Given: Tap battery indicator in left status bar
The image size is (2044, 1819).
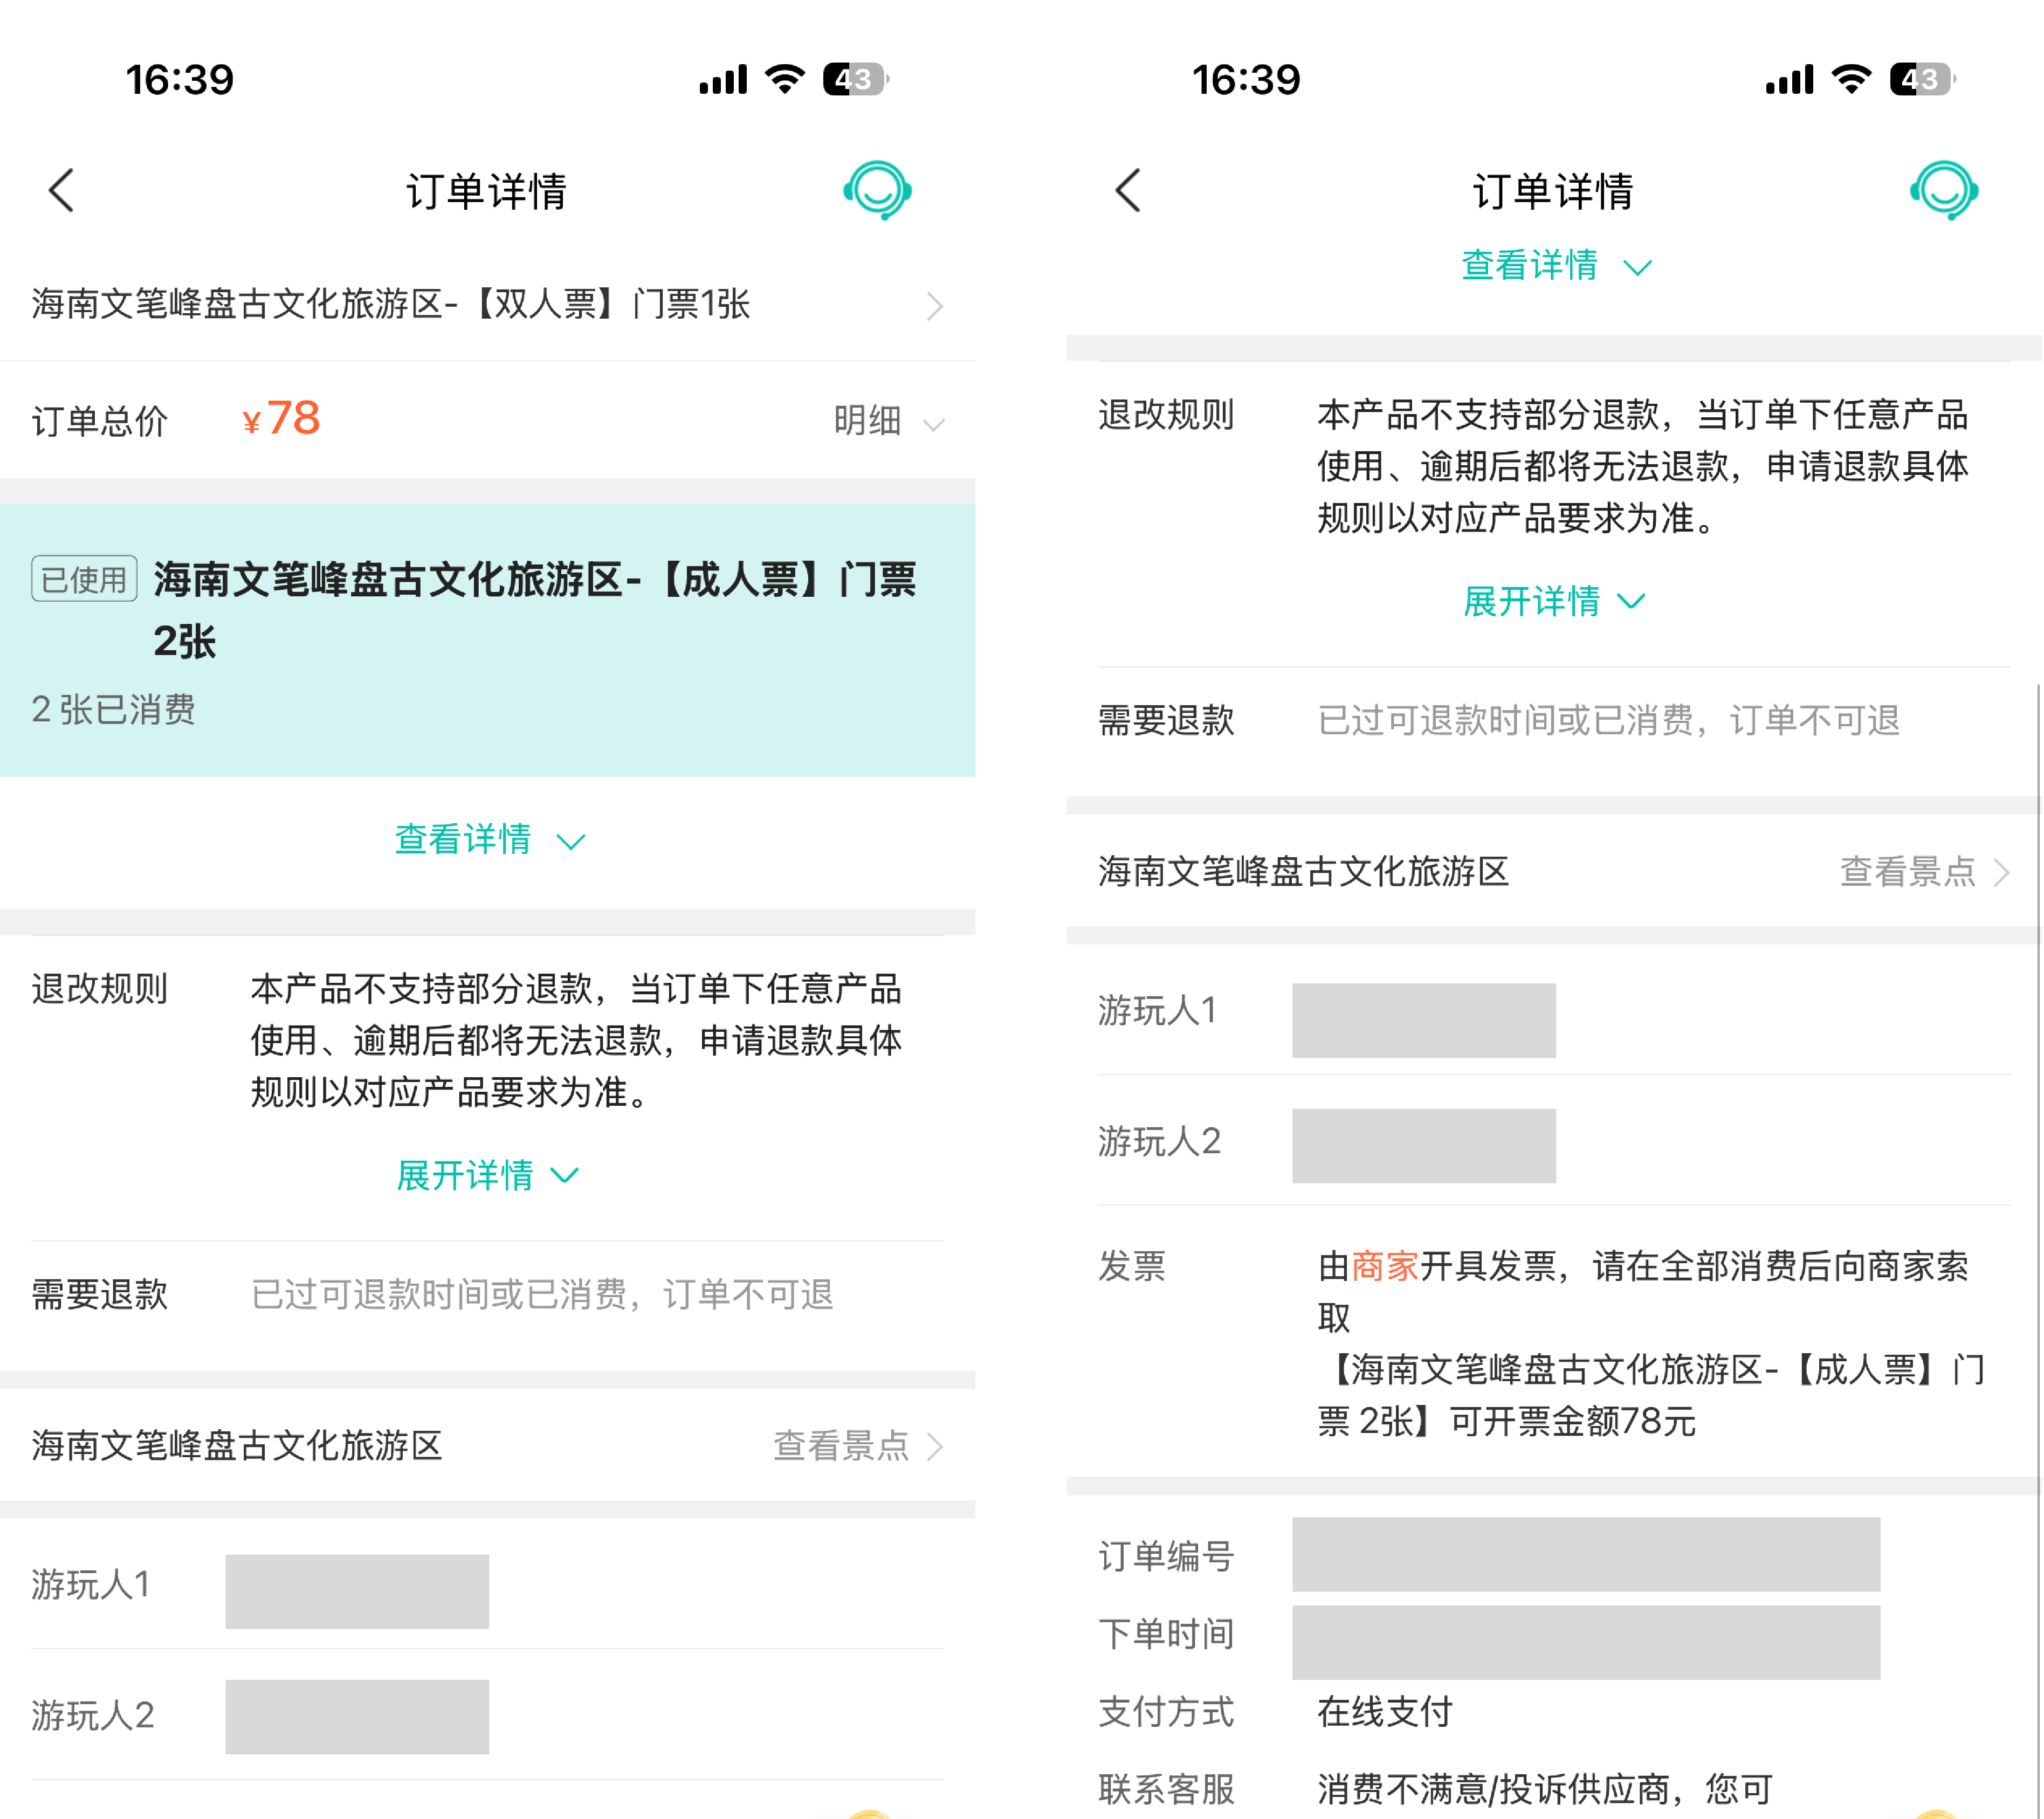Looking at the screenshot, I should click(855, 79).
